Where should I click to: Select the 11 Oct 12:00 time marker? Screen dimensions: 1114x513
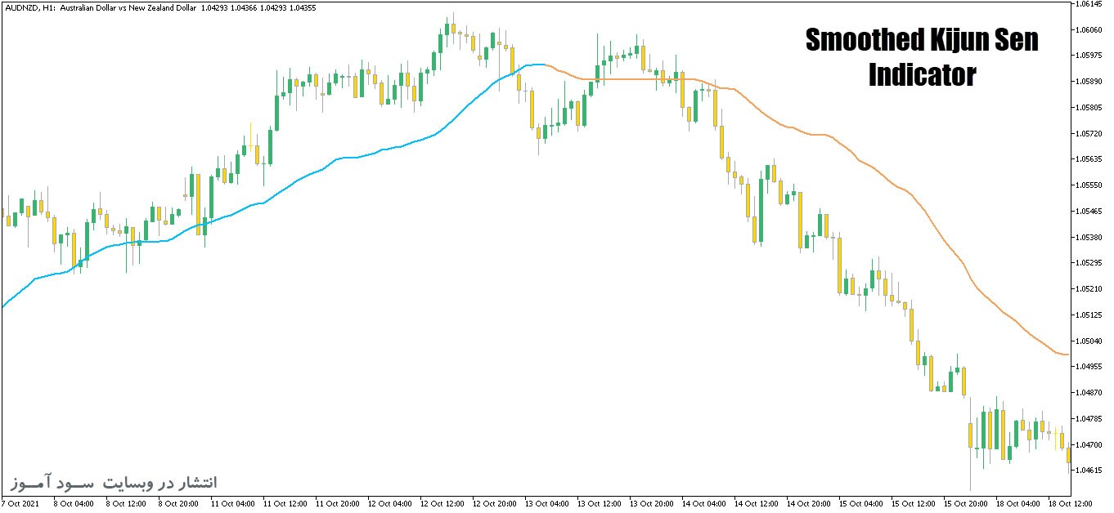tap(285, 504)
